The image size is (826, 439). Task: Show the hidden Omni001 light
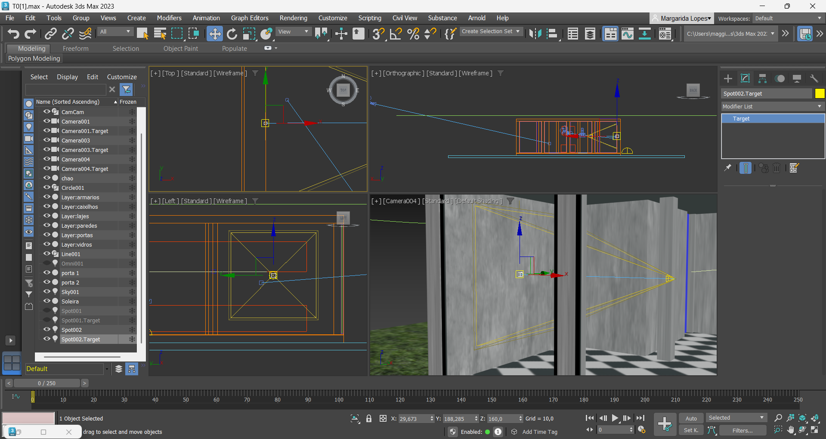47,263
